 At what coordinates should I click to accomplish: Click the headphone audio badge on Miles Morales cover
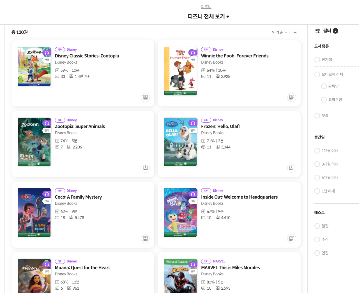(x=193, y=264)
